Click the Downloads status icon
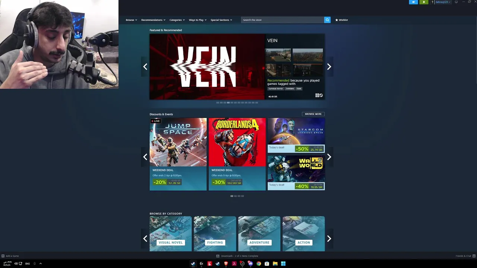477x268 pixels. (x=218, y=256)
